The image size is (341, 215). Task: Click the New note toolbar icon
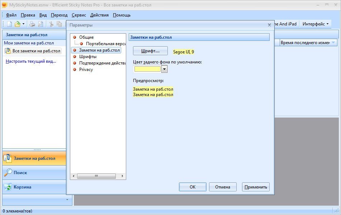pos(10,24)
